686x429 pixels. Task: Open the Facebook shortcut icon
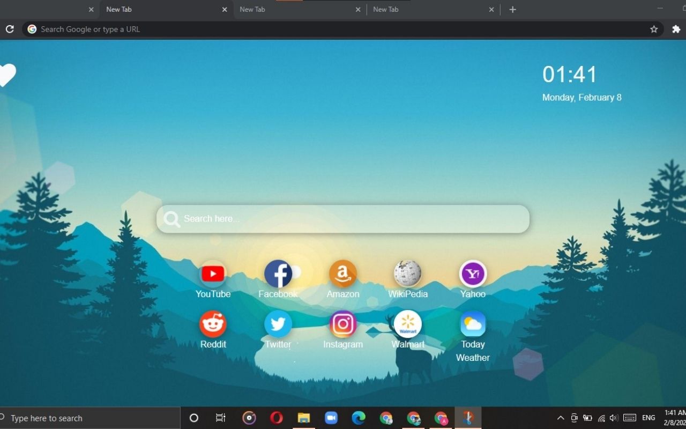278,274
